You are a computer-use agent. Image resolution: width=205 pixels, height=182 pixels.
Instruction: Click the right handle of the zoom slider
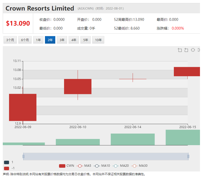click(188, 156)
